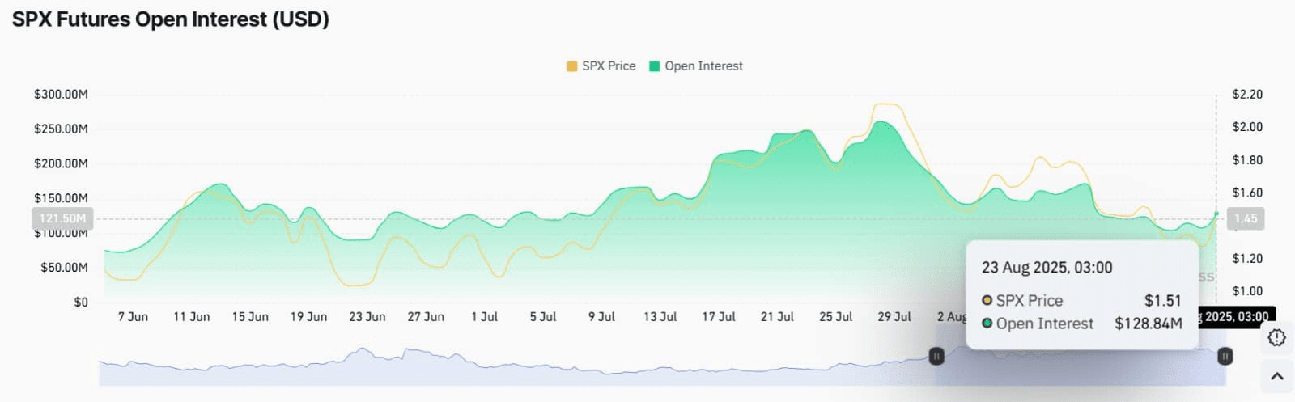
Task: Click the yellow SPX Price dot in tooltip
Action: point(987,300)
